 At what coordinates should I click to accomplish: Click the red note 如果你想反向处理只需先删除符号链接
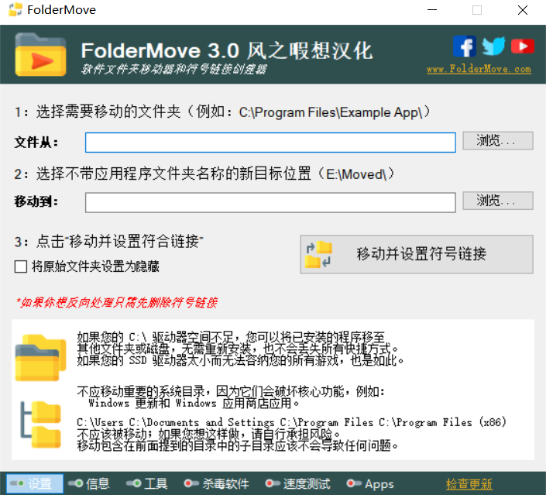point(118,302)
